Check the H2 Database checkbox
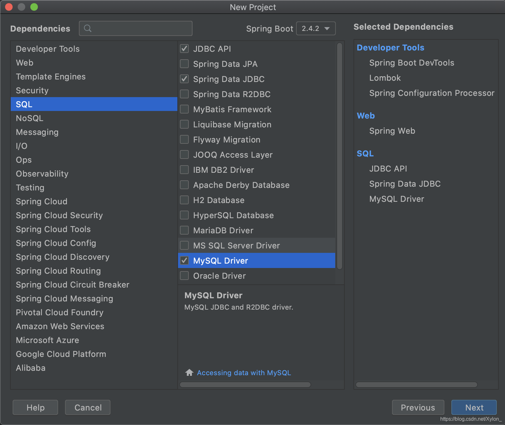The height and width of the screenshot is (425, 505). [x=184, y=200]
